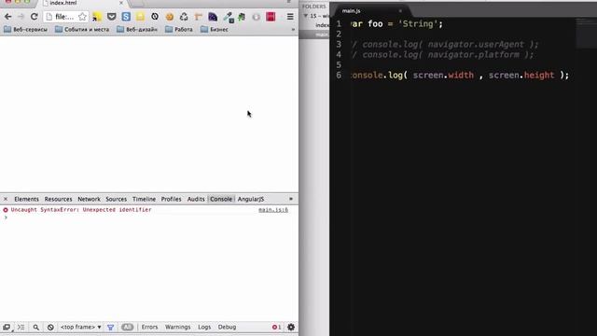The image size is (597, 336).
Task: Click the console input prompt
Action: 150,217
